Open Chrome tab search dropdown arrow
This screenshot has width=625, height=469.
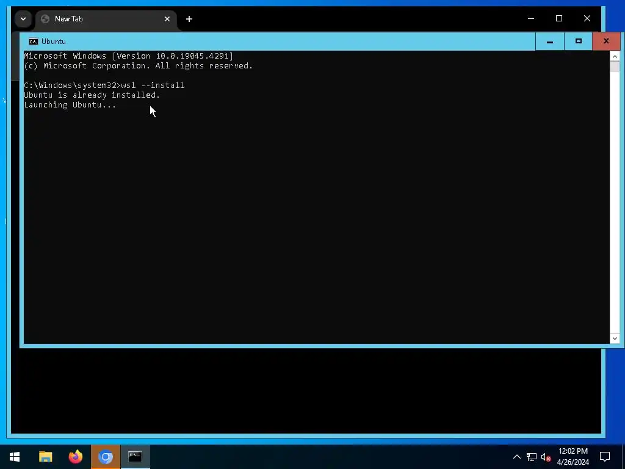(23, 19)
